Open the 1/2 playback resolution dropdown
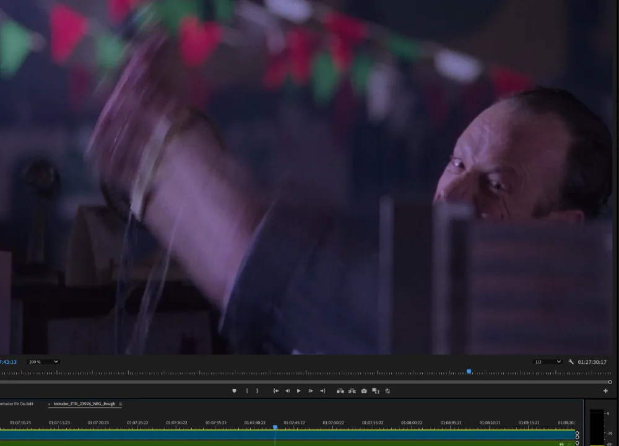This screenshot has width=619, height=446. [547, 362]
